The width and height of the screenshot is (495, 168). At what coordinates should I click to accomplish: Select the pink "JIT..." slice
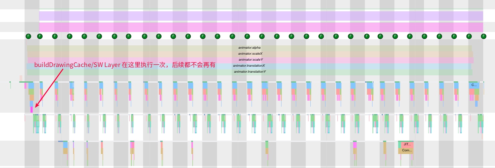click(407, 144)
